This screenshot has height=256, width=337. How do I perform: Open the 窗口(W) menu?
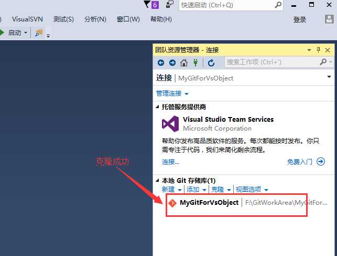pos(128,19)
